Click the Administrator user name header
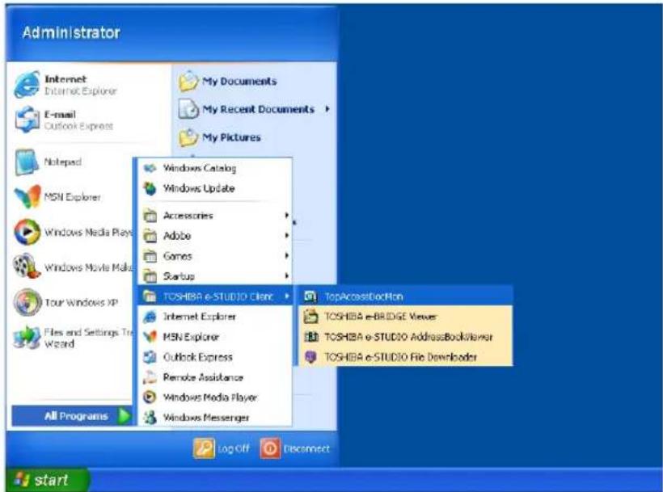Image resolution: width=663 pixels, height=492 pixels. pyautogui.click(x=71, y=32)
